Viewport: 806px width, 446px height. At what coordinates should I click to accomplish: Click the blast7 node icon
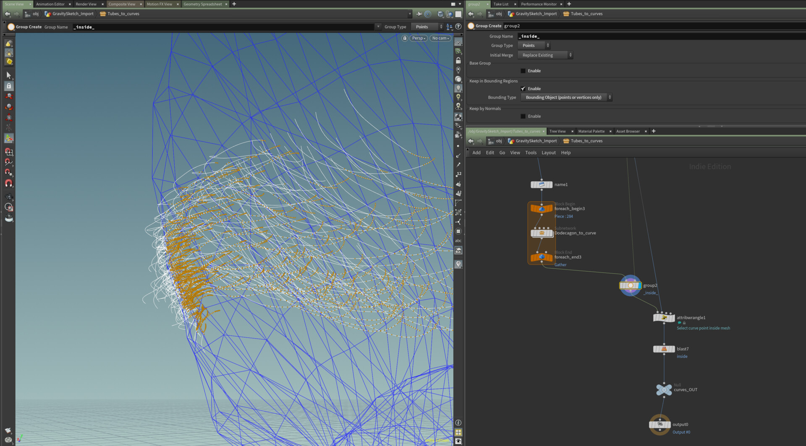664,349
